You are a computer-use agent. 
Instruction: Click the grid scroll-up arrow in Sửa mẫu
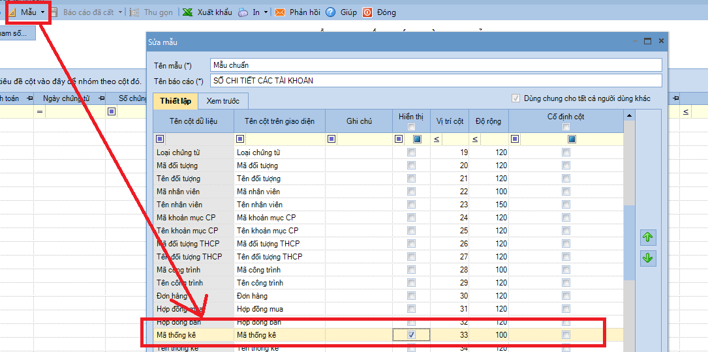[628, 117]
